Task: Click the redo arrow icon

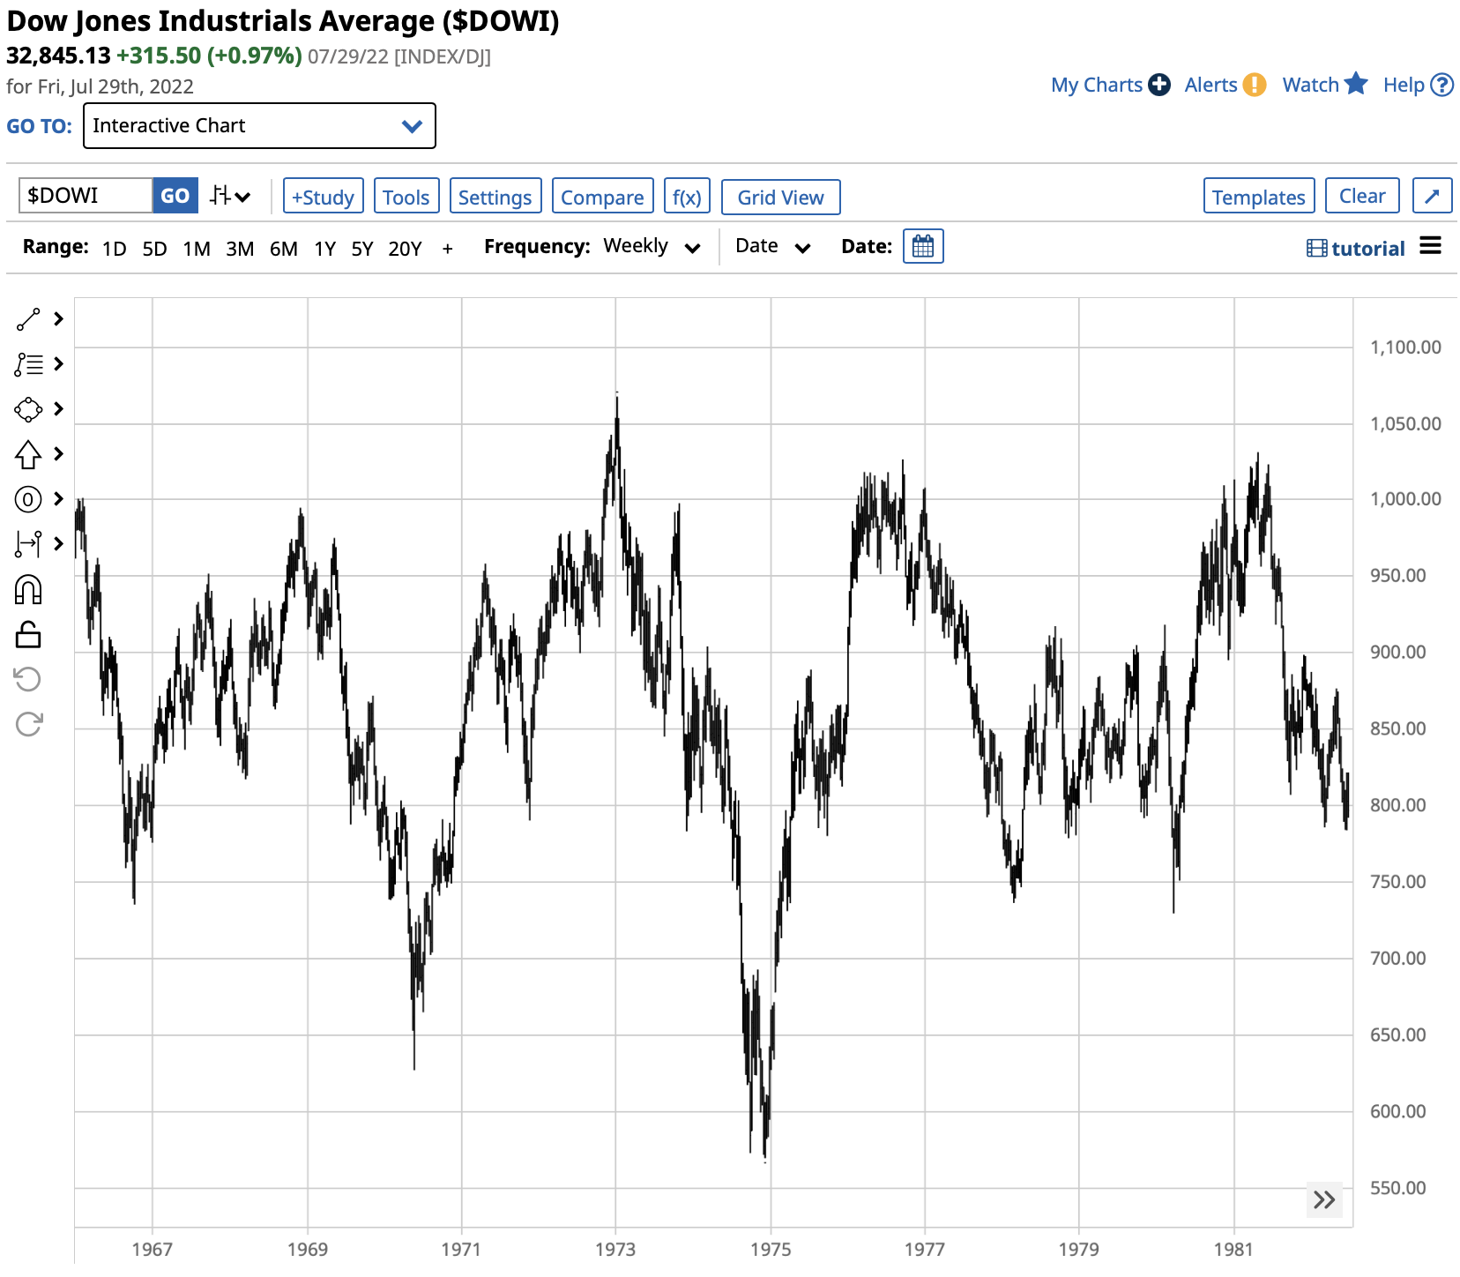Action: 28,724
